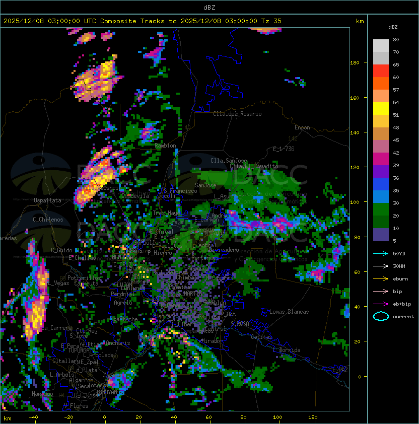Click the 'Anchoris' place label
This screenshot has width=419, height=424.
point(118,343)
